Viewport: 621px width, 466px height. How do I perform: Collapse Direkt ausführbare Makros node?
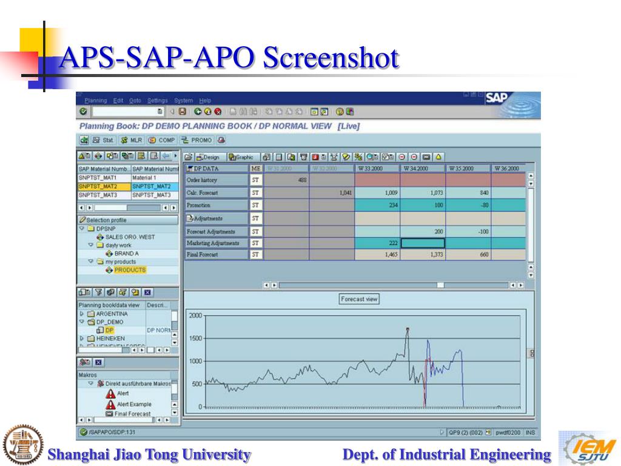pyautogui.click(x=91, y=383)
